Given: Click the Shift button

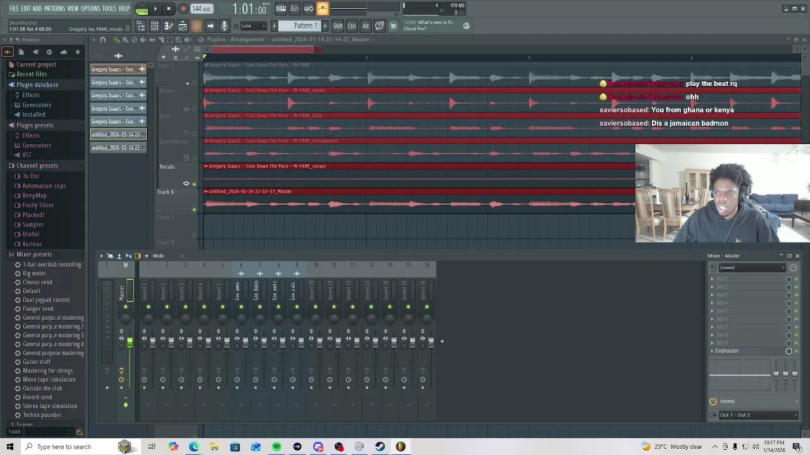Looking at the screenshot, I should (x=338, y=26).
